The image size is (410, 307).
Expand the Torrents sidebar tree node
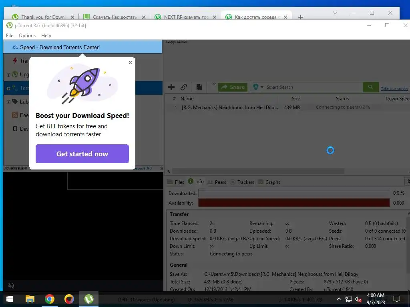8,88
